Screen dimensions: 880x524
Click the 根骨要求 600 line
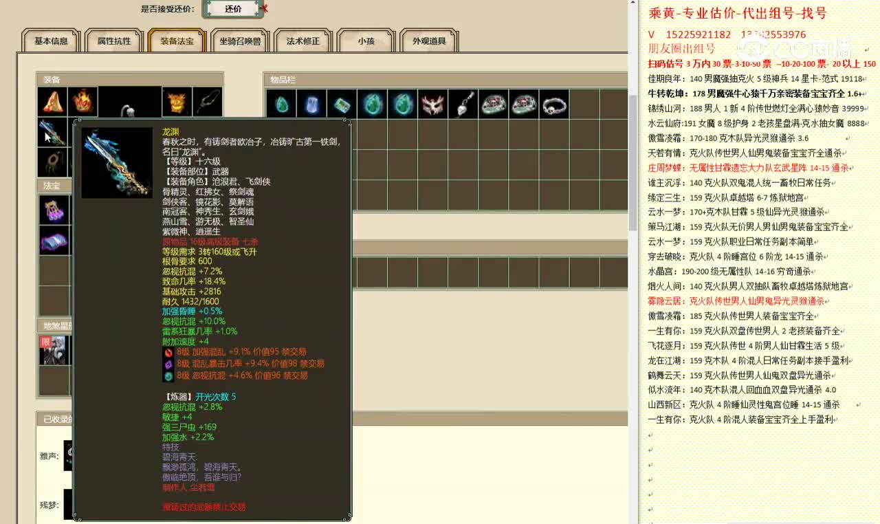[187, 261]
